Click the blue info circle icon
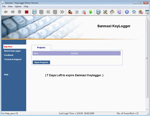The height and width of the screenshot is (116, 150). pyautogui.click(x=127, y=12)
